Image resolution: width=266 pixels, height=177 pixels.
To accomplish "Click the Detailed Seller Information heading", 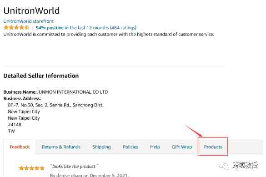I will 41,76.
